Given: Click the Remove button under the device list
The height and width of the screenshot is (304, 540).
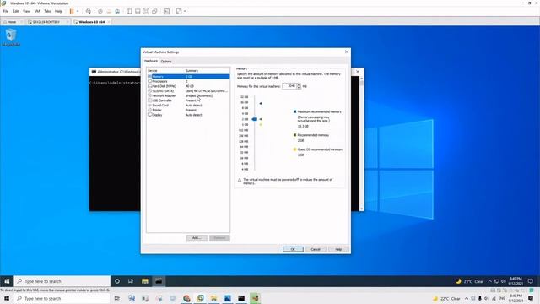Looking at the screenshot, I should tap(219, 238).
